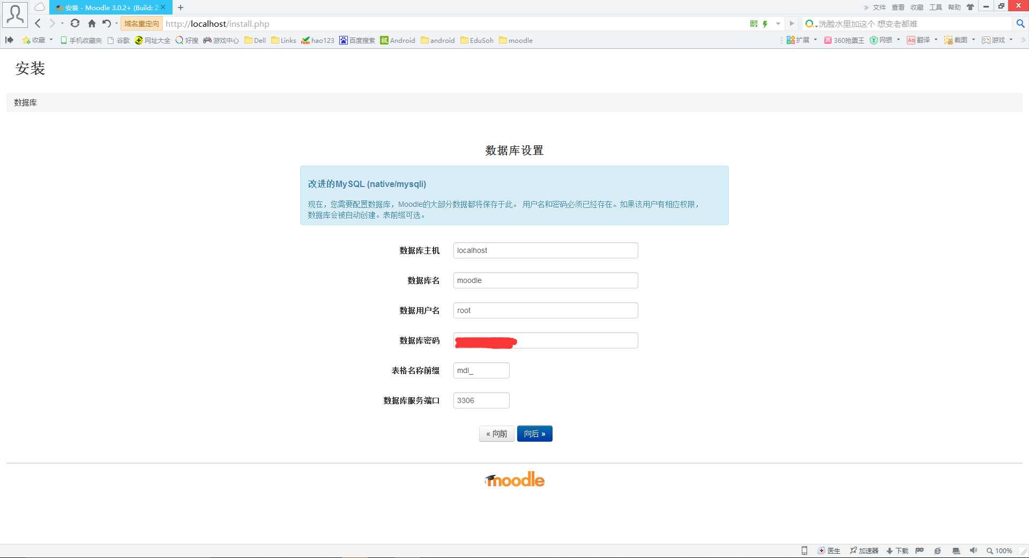Open the 文件 menu
The height and width of the screenshot is (558, 1029).
point(879,8)
